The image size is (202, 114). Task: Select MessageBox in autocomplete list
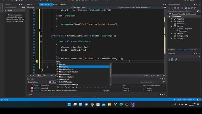click(x=84, y=67)
